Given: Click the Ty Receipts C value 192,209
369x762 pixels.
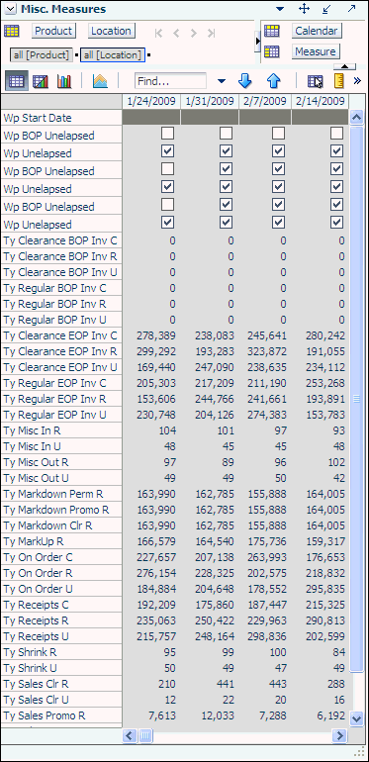Looking at the screenshot, I should (156, 605).
